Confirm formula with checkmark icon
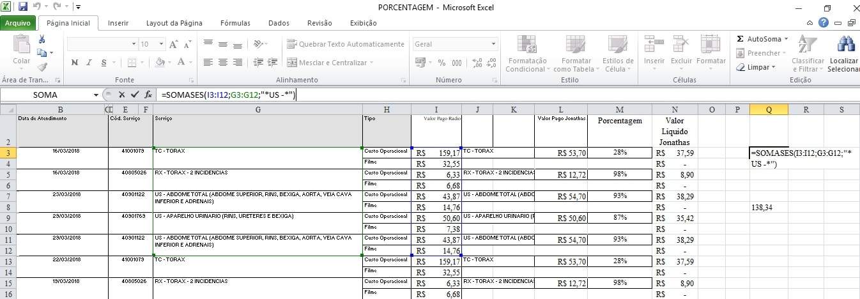 (x=135, y=95)
